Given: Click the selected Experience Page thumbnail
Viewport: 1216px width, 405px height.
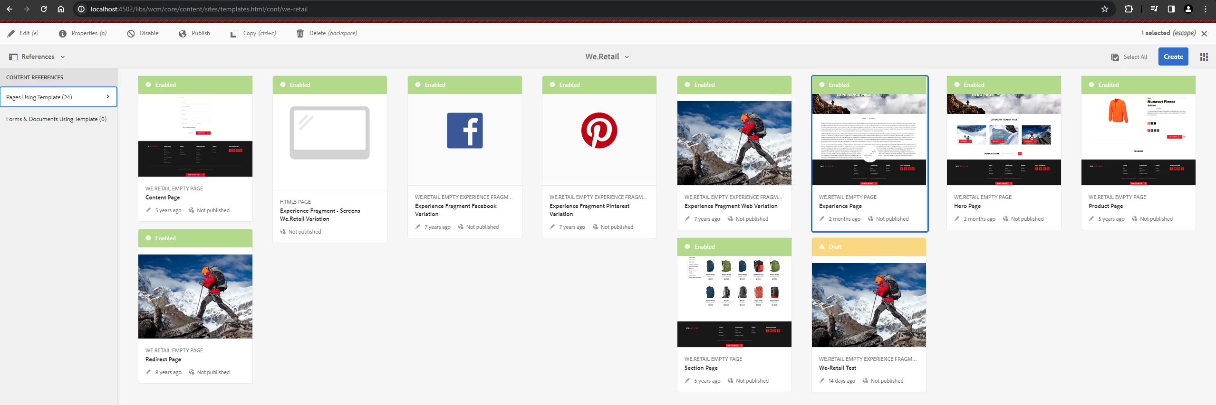Looking at the screenshot, I should (869, 140).
